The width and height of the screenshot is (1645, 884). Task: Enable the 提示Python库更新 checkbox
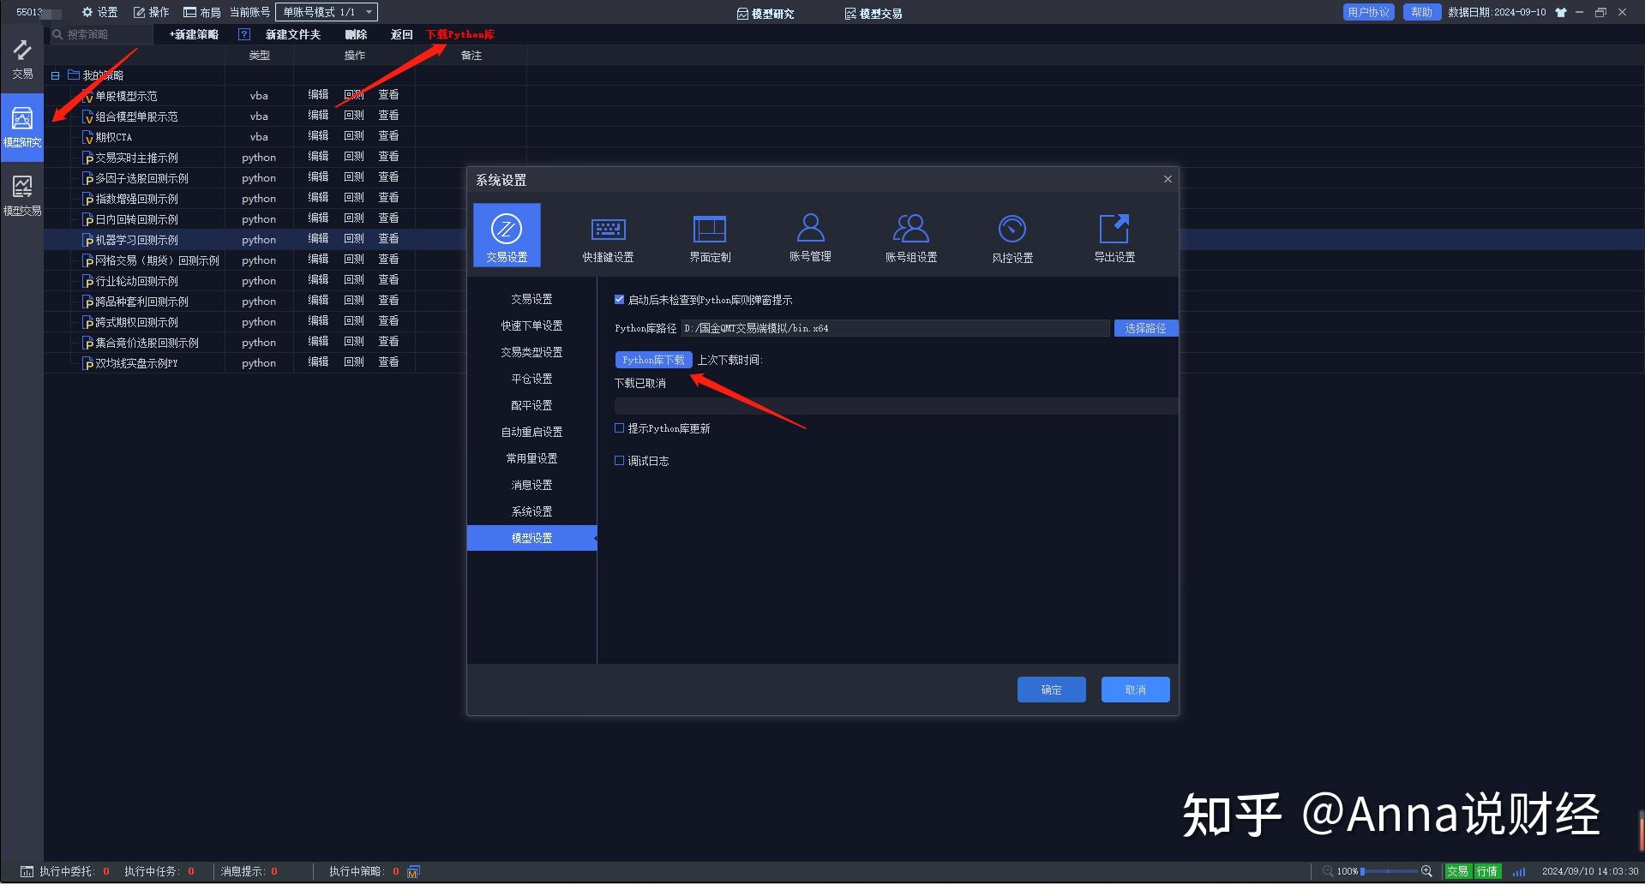pos(619,427)
